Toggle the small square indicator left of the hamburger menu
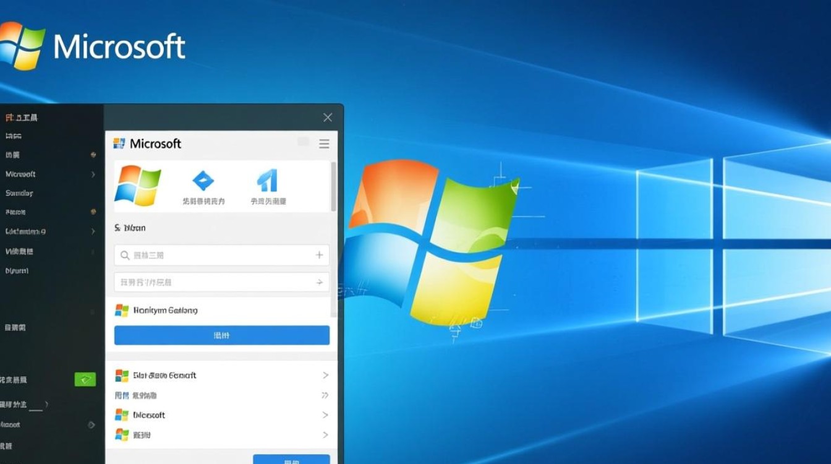The height and width of the screenshot is (464, 831). 303,142
